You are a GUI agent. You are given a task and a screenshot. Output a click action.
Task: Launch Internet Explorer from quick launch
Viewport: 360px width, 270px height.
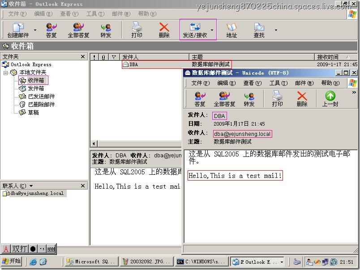[x=33, y=262]
